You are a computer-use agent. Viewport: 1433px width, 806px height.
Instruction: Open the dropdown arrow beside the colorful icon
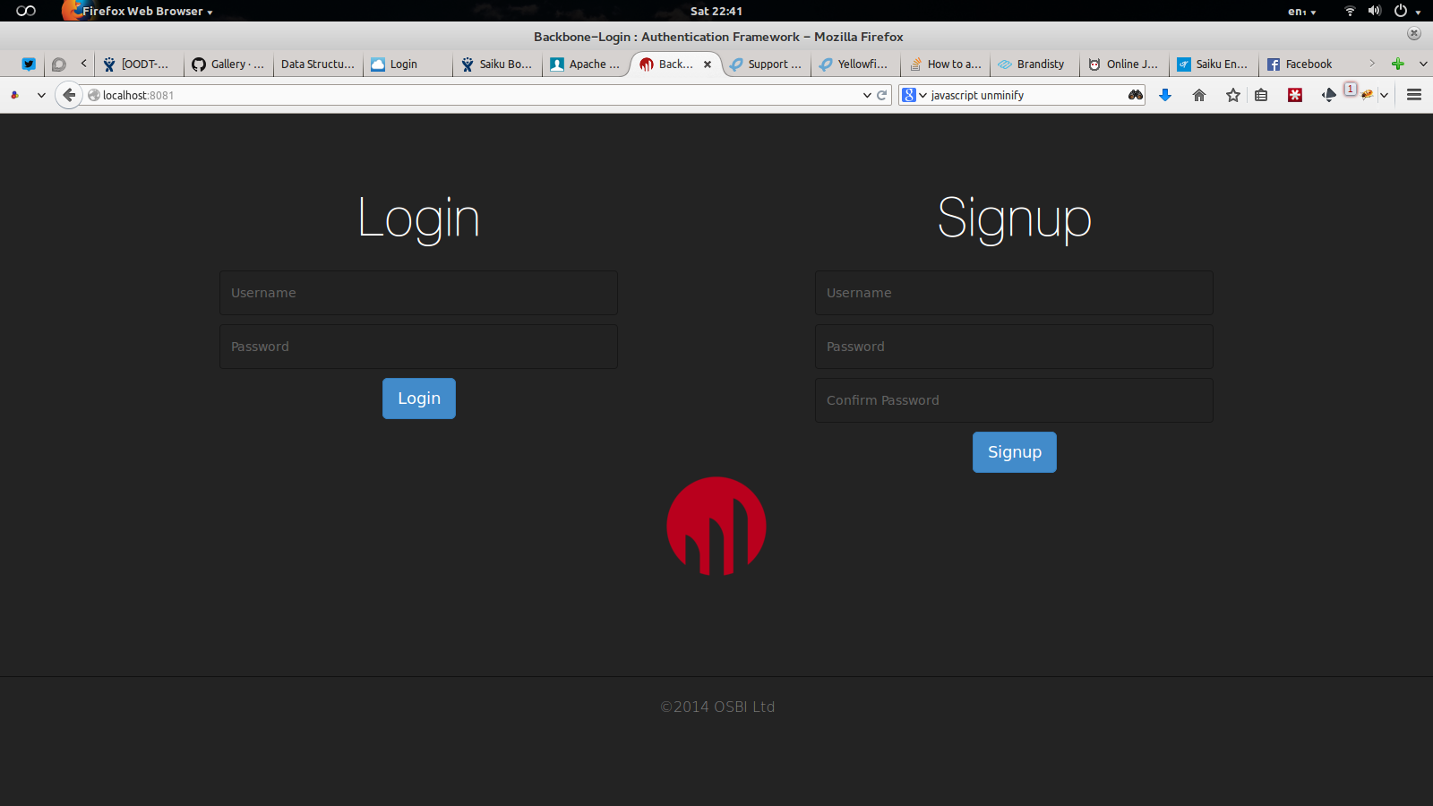[x=41, y=95]
